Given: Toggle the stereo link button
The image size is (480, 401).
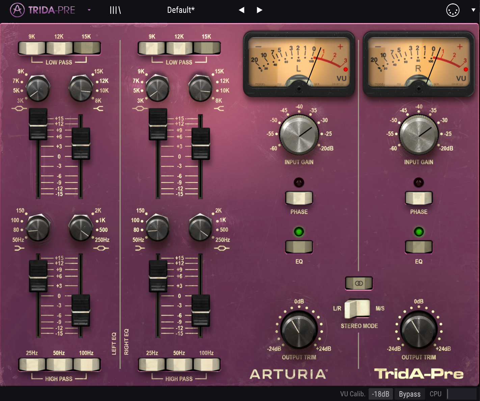Looking at the screenshot, I should click(359, 283).
